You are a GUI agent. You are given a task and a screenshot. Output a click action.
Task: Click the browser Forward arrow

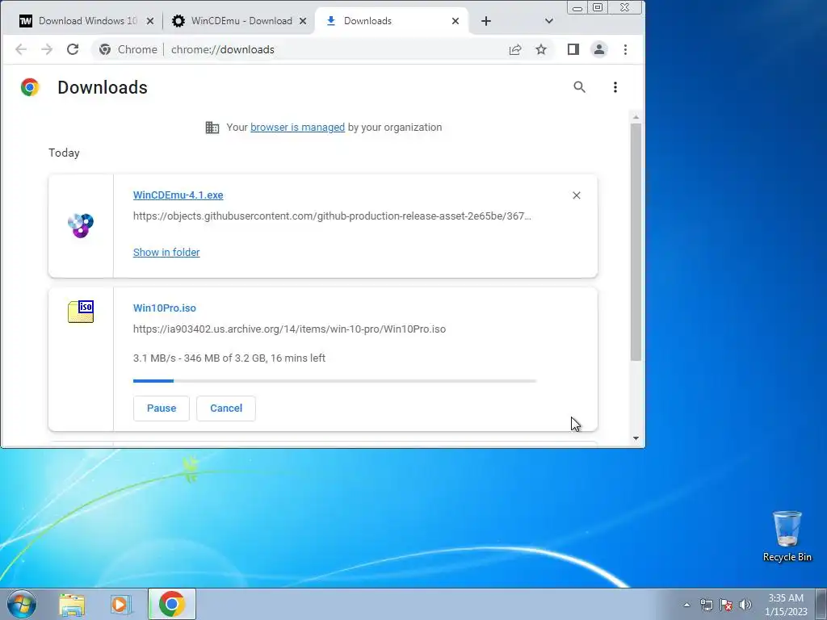pos(47,49)
